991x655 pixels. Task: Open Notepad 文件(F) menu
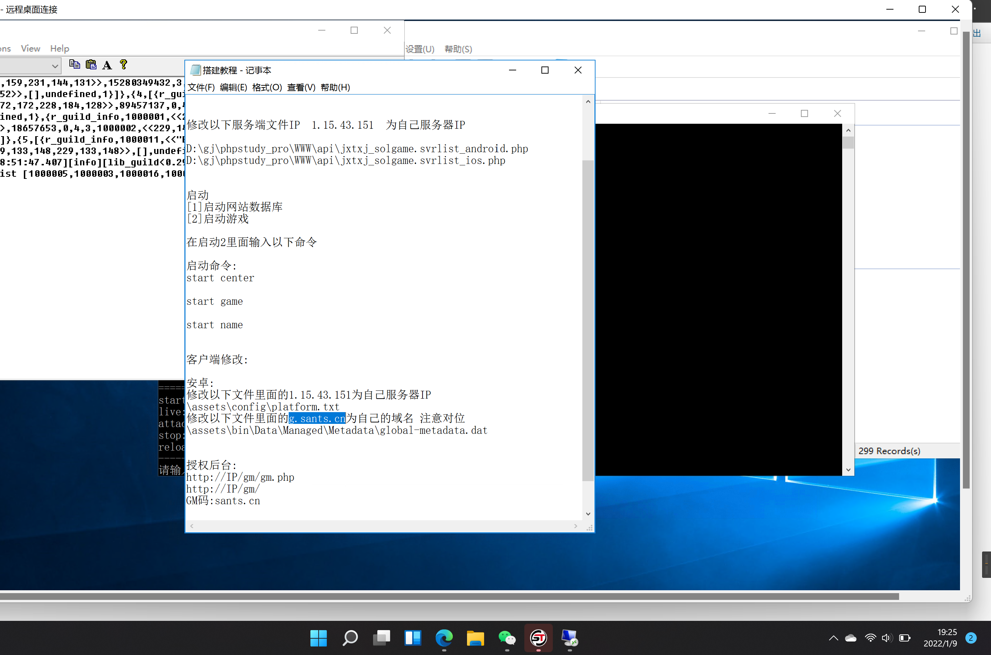(x=201, y=87)
